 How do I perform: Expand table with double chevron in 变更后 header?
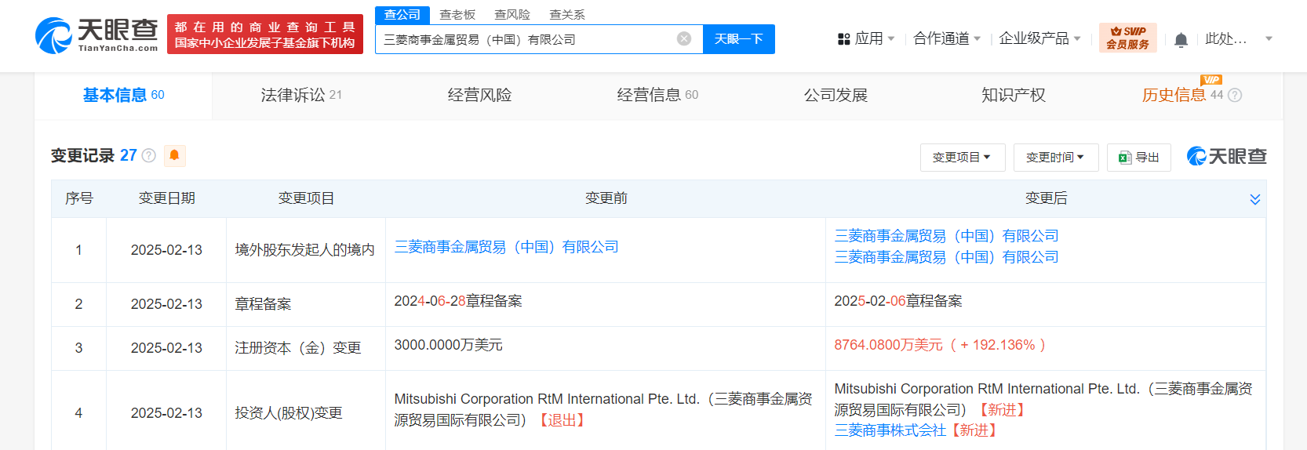1254,199
